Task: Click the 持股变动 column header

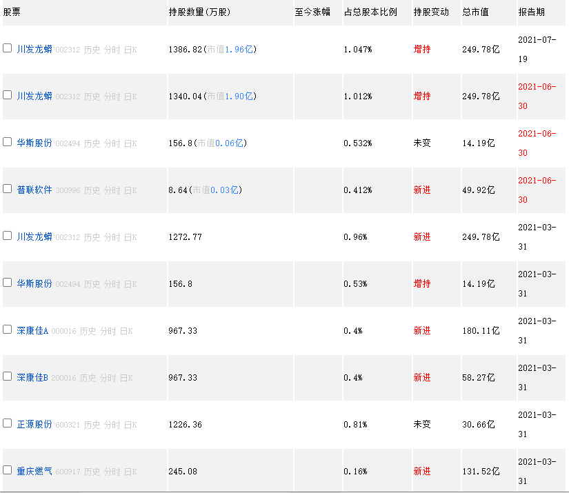Action: point(431,12)
